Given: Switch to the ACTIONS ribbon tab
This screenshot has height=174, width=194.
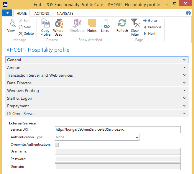Looking at the screenshot, I should coord(42,13).
